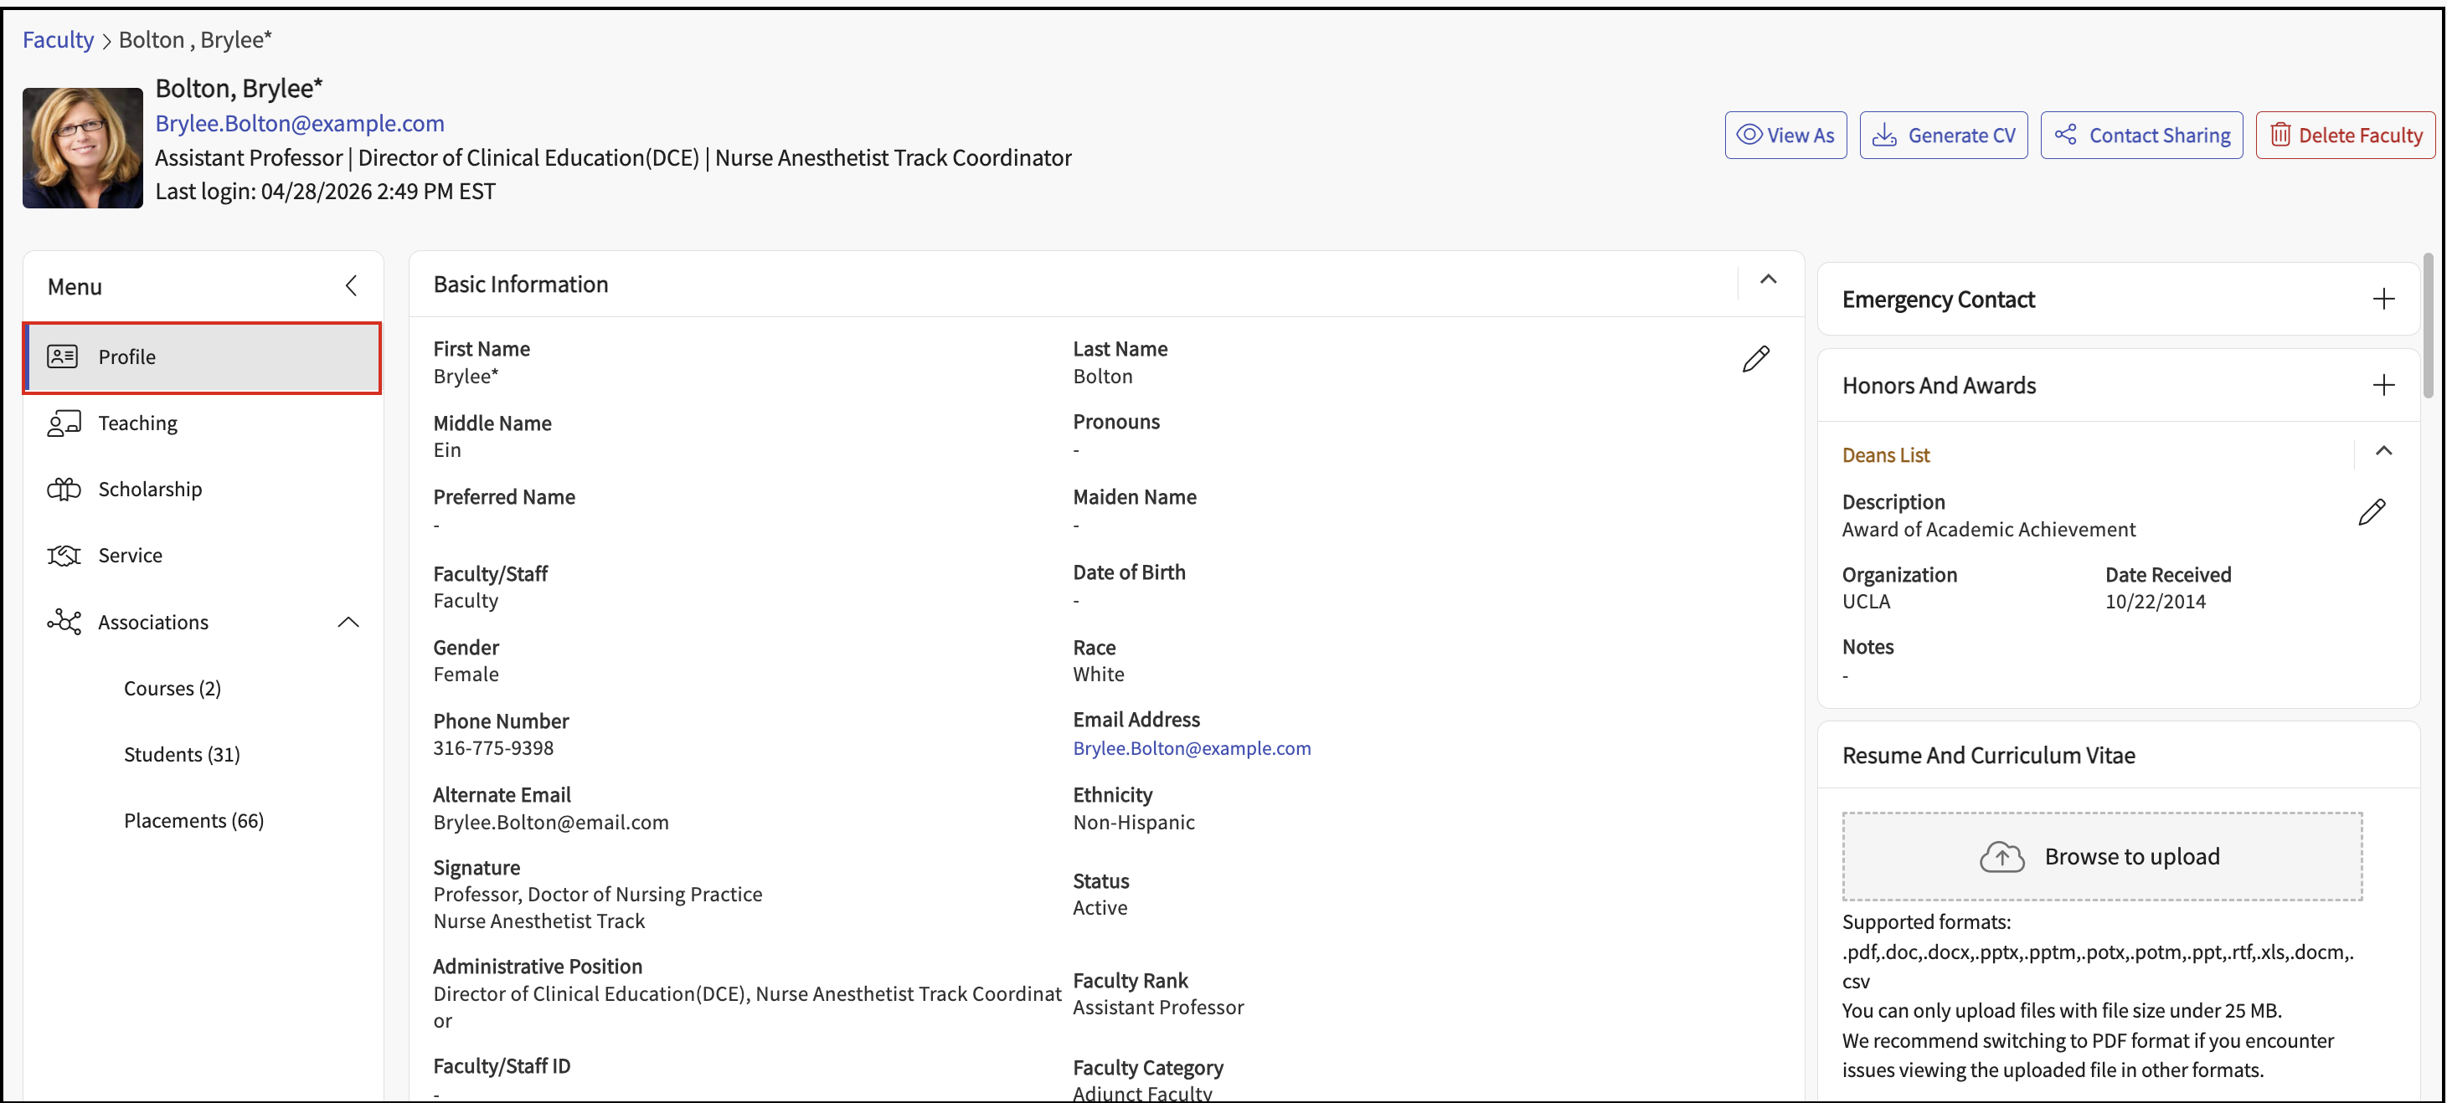Click the Delete Faculty button
The height and width of the screenshot is (1103, 2447).
click(x=2344, y=135)
